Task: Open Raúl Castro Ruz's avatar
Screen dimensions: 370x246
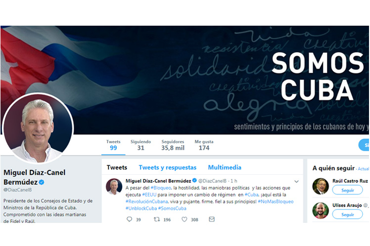Action: click(321, 186)
